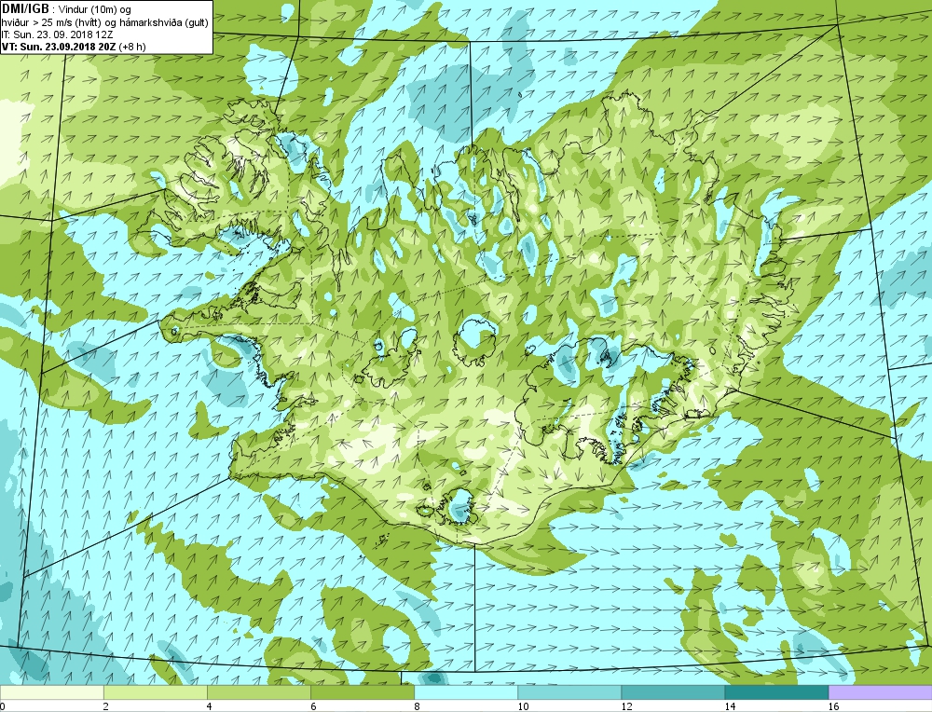932x712 pixels.
Task: Click the legend scale label '0'
Action: (x=3, y=706)
